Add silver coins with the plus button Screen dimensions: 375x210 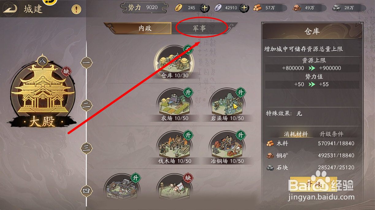244,8
